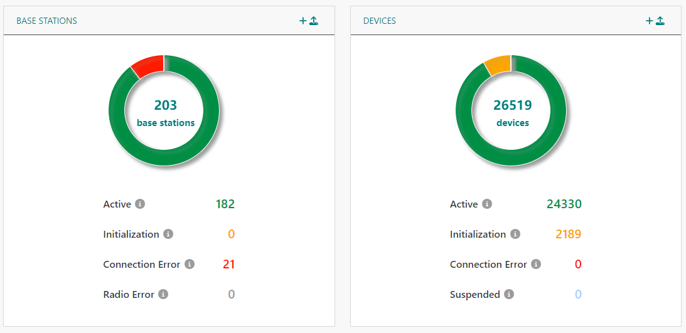The image size is (686, 333).
Task: Click the devices upload icon
Action: tap(660, 21)
